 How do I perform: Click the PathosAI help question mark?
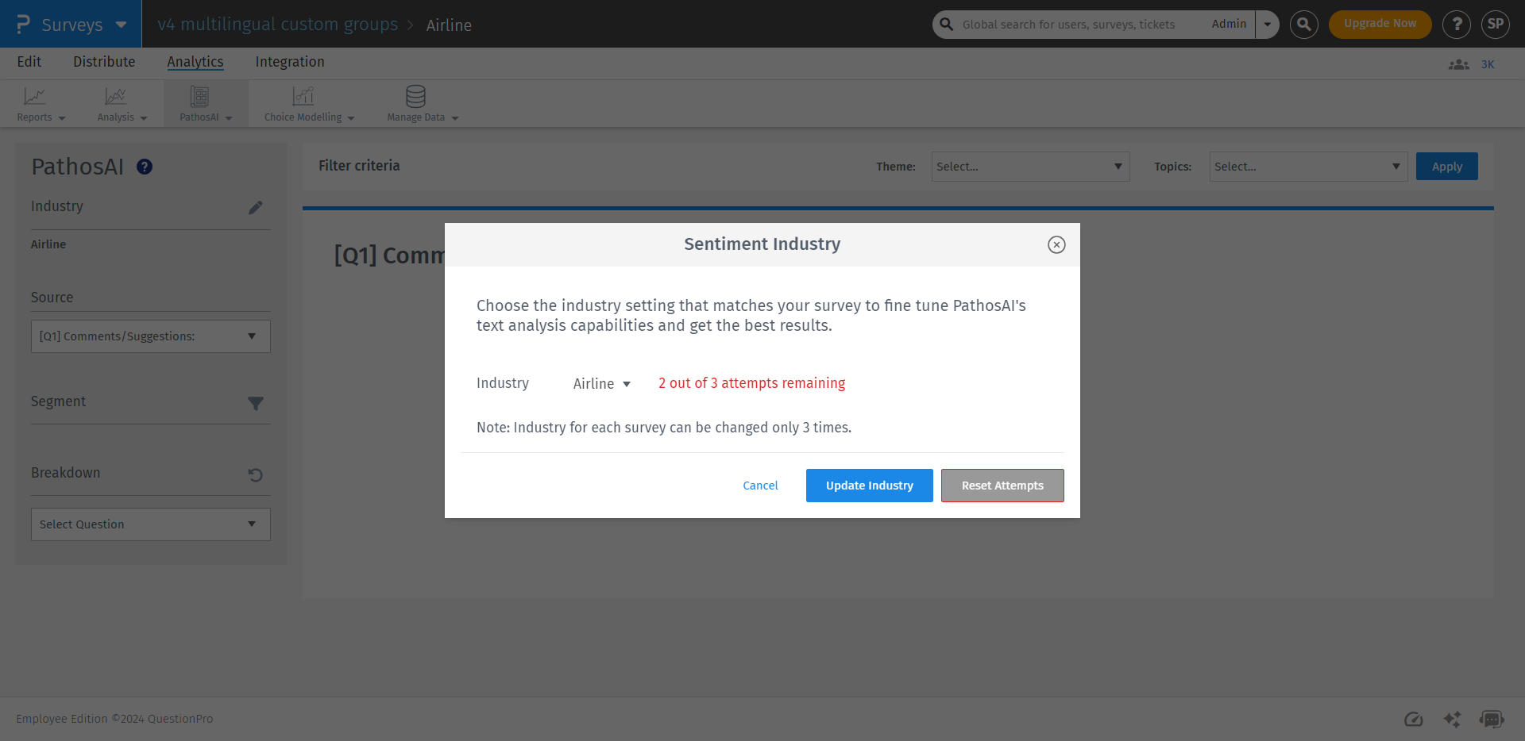point(144,167)
